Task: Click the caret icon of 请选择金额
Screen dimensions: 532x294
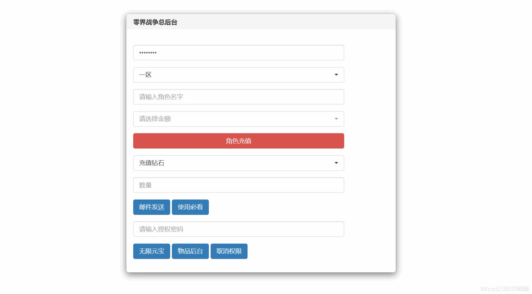Action: point(336,119)
